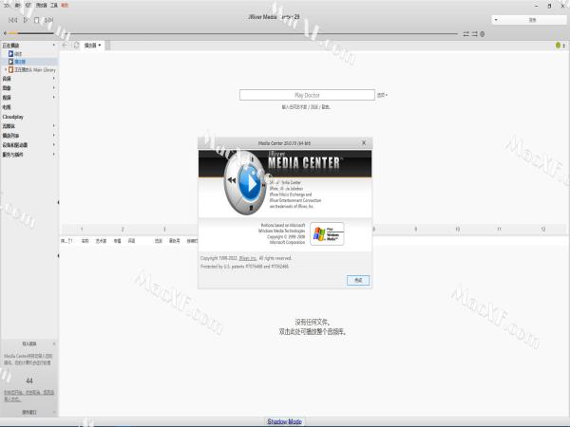
Task: Expand the Main Library tree node
Action: (6, 69)
